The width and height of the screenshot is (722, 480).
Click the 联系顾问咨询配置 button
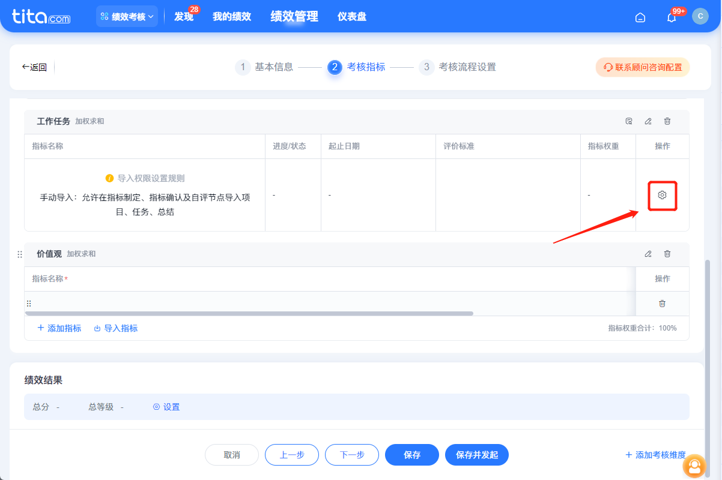point(642,67)
